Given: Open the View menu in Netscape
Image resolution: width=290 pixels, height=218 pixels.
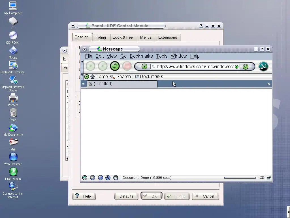Looking at the screenshot, I should (x=112, y=56).
